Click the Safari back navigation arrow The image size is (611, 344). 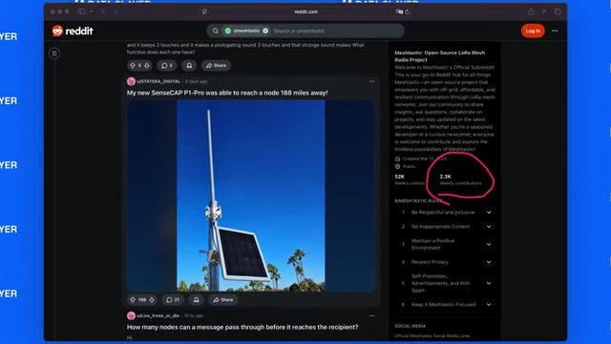click(103, 11)
